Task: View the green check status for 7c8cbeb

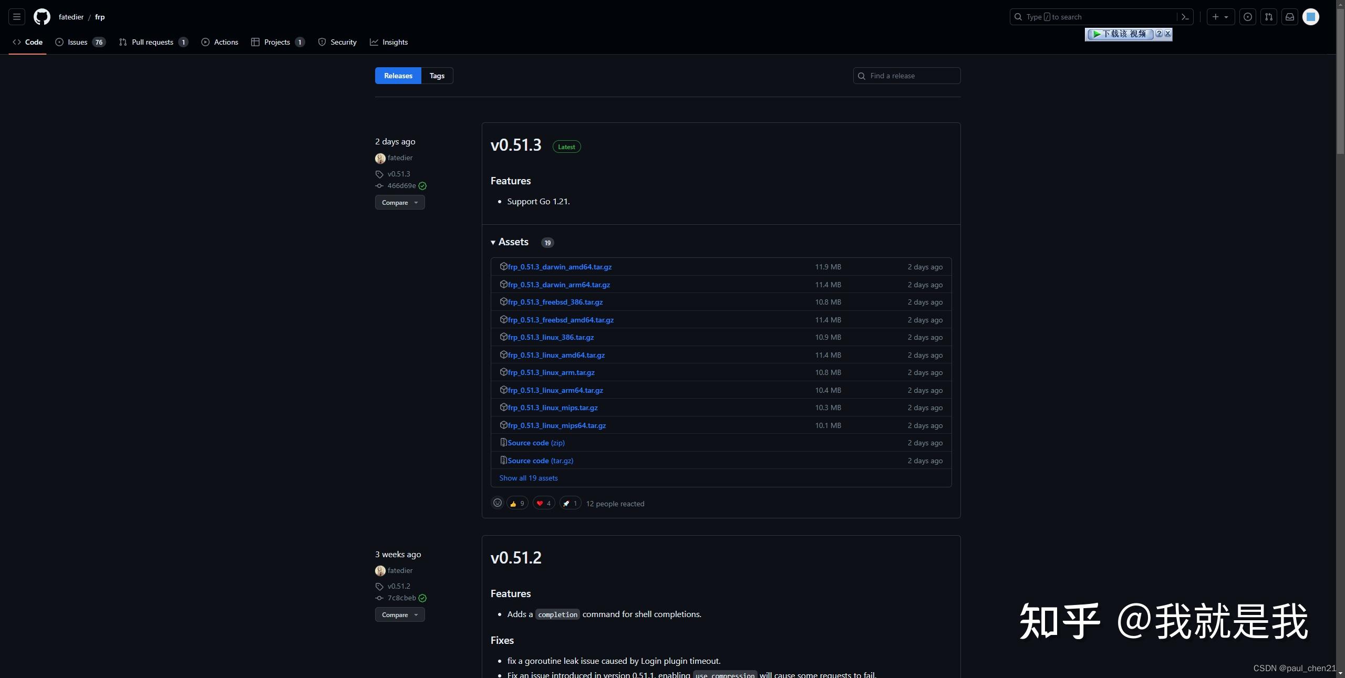Action: pos(422,598)
